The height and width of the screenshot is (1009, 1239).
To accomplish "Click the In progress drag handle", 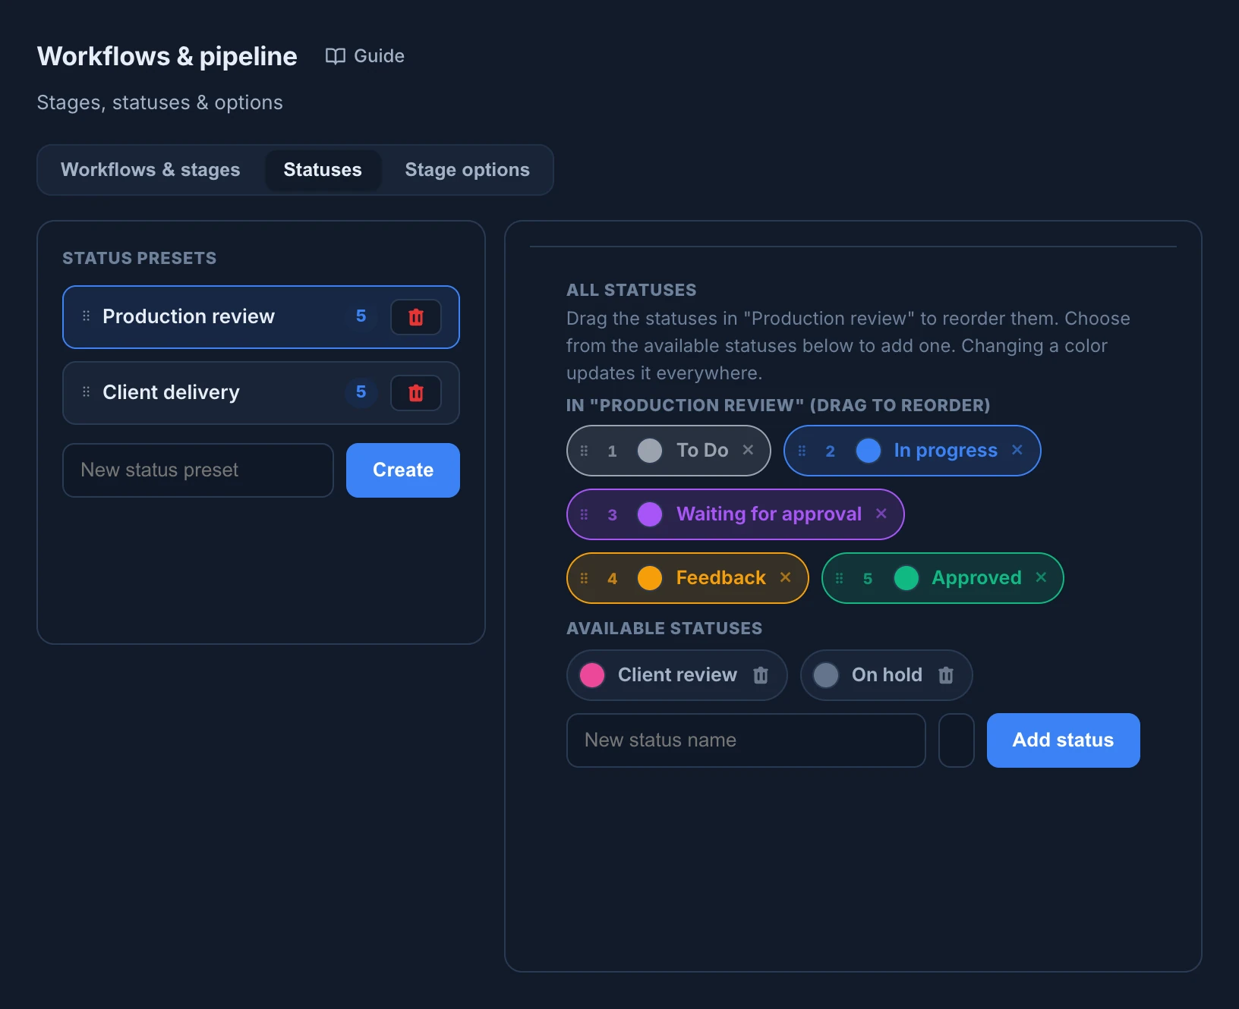I will [x=802, y=451].
